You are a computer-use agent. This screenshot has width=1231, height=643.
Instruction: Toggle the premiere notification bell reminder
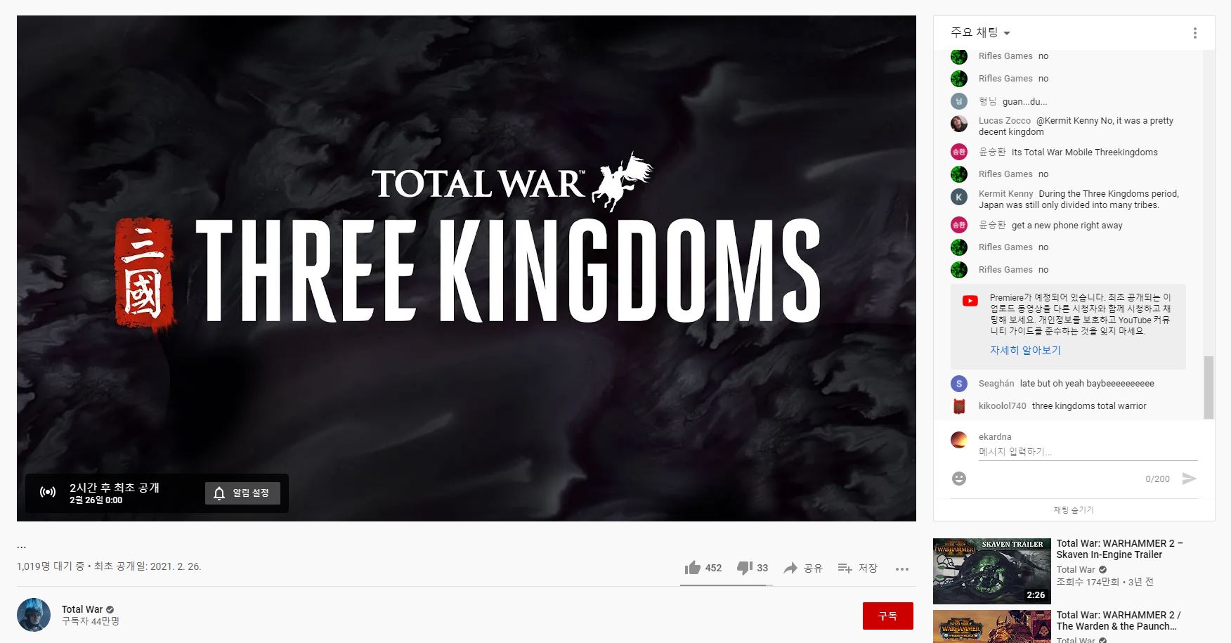(242, 493)
